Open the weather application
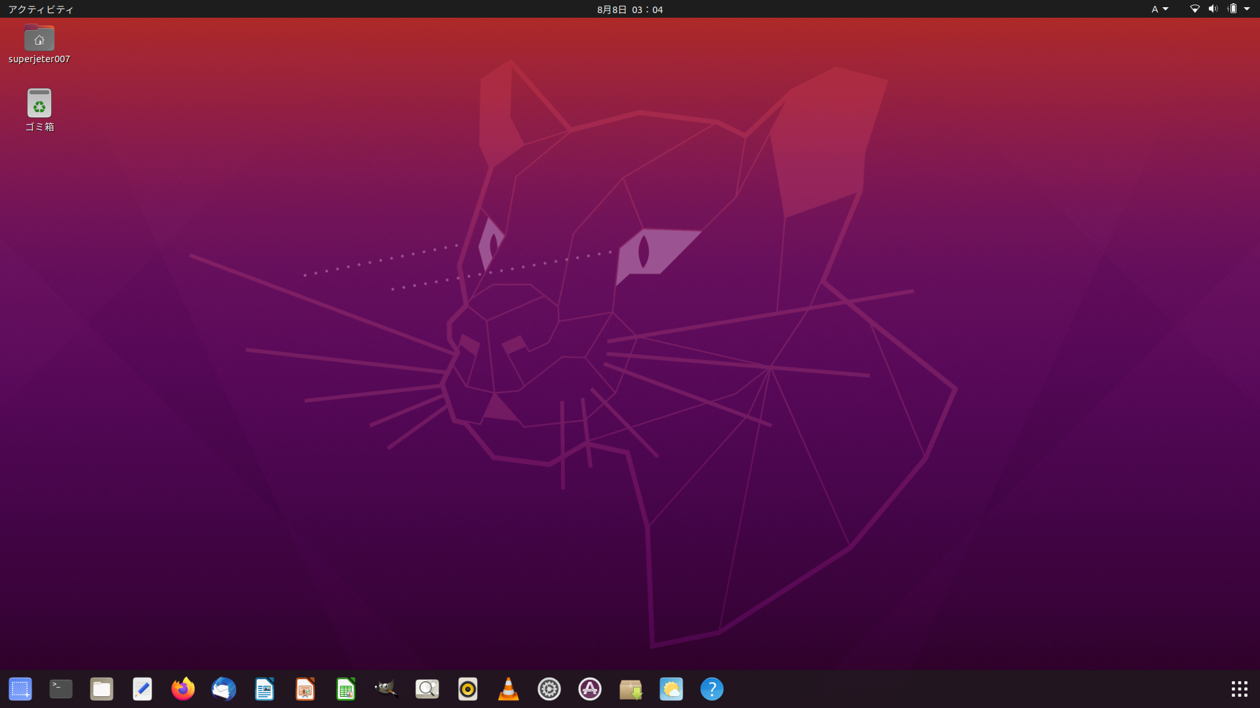The image size is (1260, 708). pyautogui.click(x=671, y=689)
